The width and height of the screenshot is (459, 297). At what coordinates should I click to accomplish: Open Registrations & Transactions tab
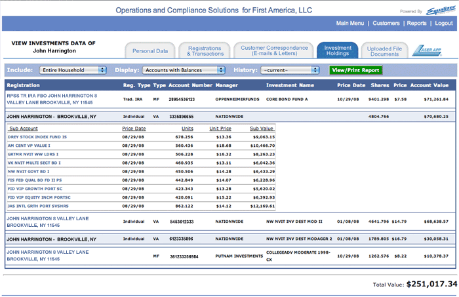coord(204,51)
